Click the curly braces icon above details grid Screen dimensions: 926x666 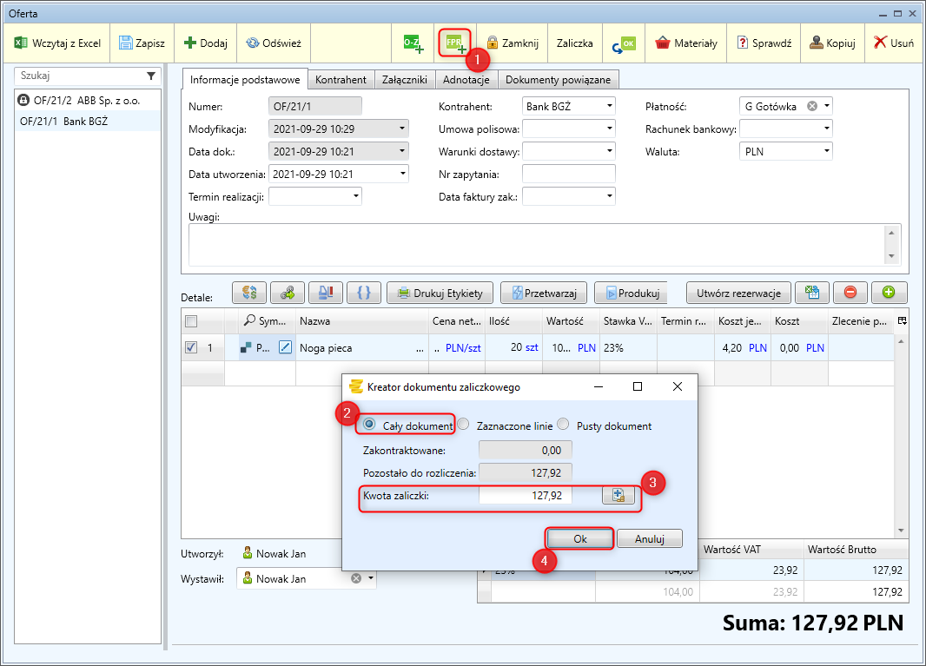tap(364, 293)
